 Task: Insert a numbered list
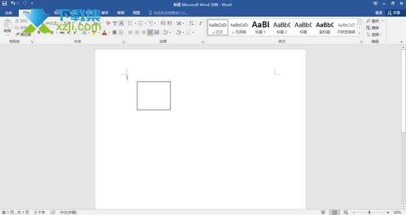pos(140,23)
